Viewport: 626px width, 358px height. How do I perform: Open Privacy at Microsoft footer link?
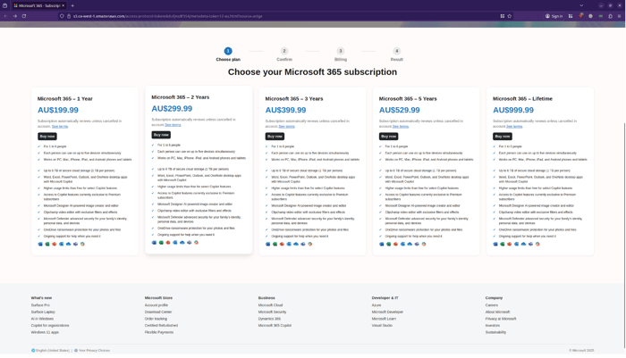[501, 319]
